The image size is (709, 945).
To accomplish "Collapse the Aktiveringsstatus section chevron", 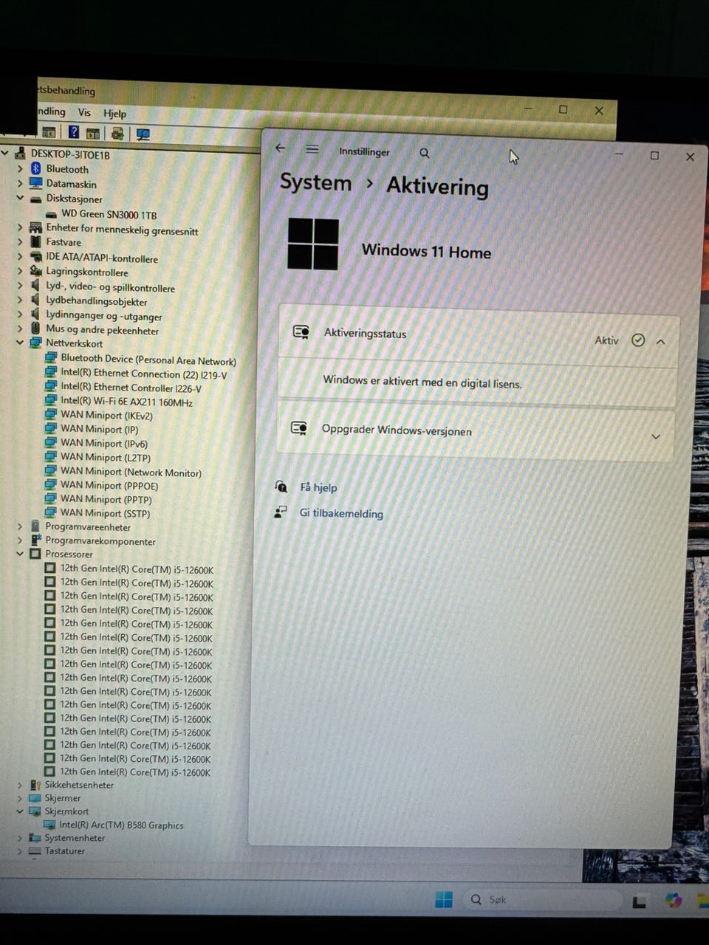I will 661,341.
